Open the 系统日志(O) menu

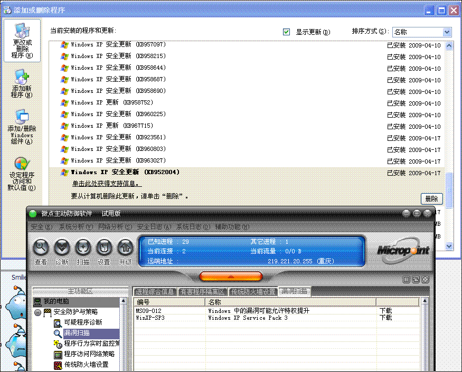pos(193,227)
